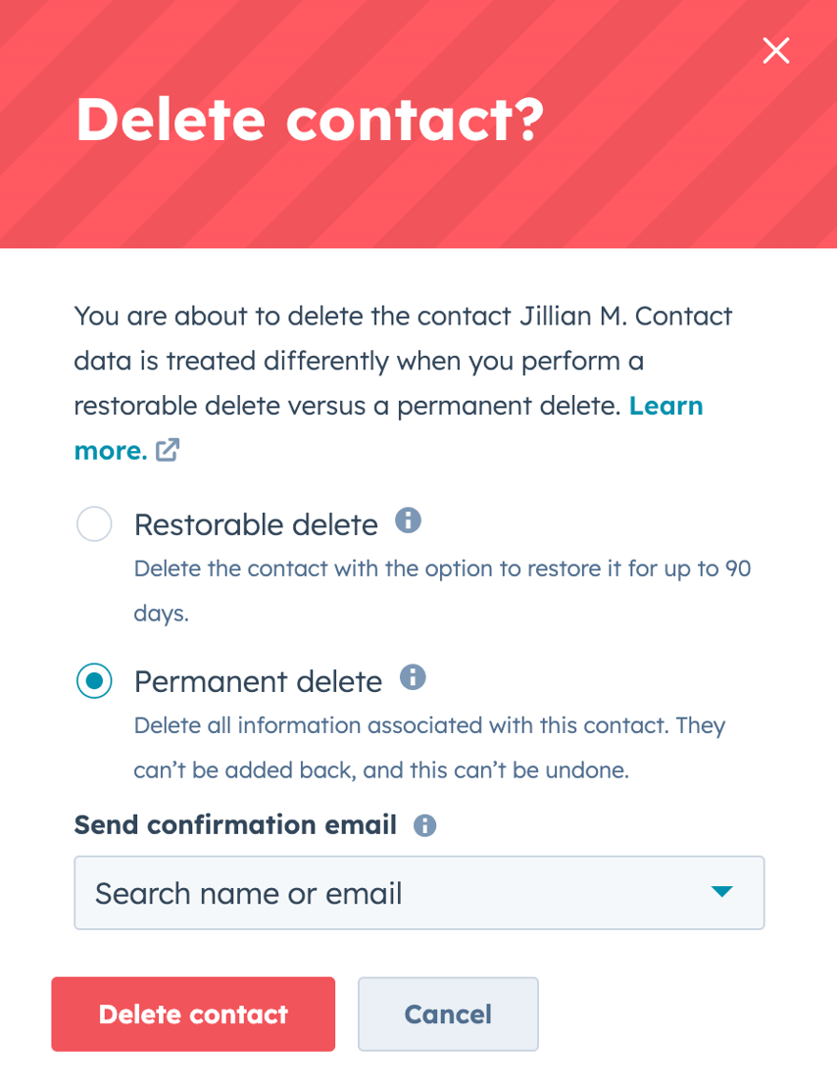837x1087 pixels.
Task: Click the Send confirmation email info icon
Action: (x=424, y=825)
